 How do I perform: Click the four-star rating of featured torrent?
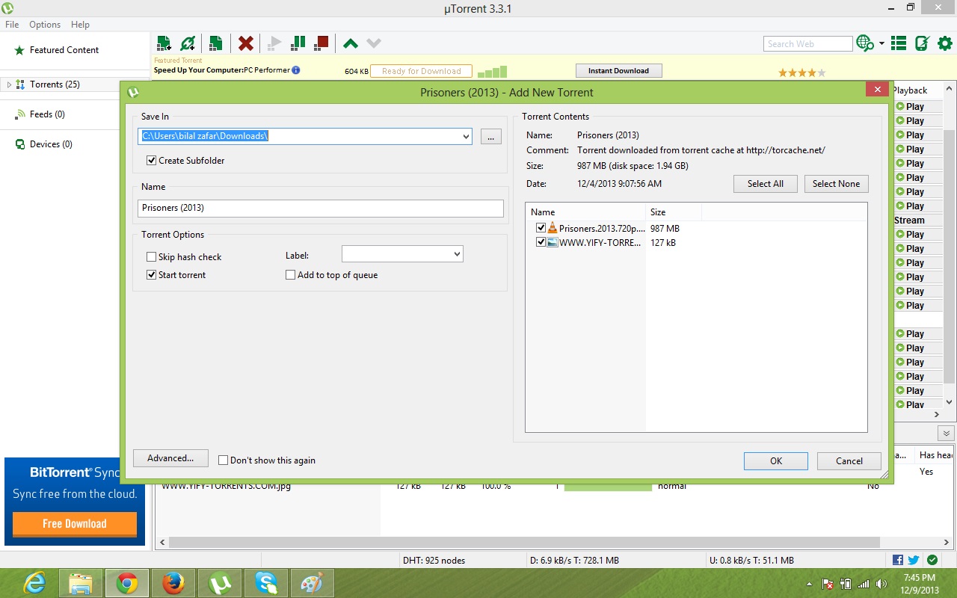coord(801,73)
